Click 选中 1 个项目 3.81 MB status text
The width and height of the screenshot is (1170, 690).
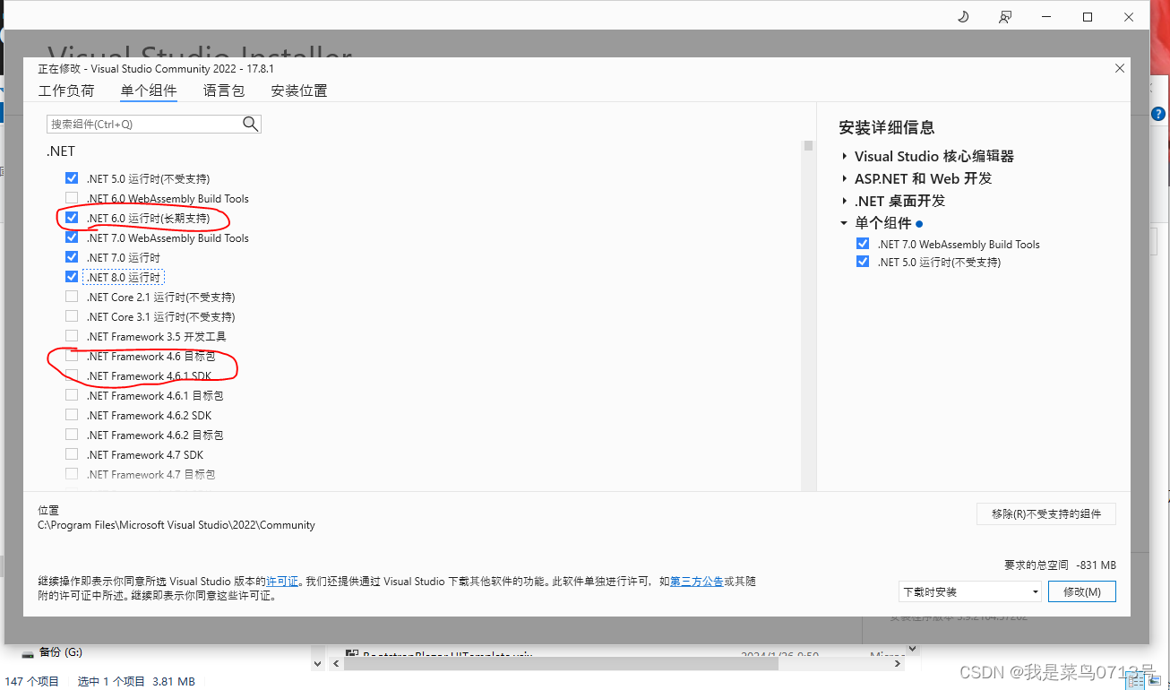pyautogui.click(x=136, y=681)
